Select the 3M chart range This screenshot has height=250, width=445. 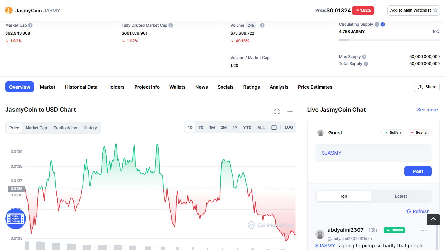click(x=224, y=127)
